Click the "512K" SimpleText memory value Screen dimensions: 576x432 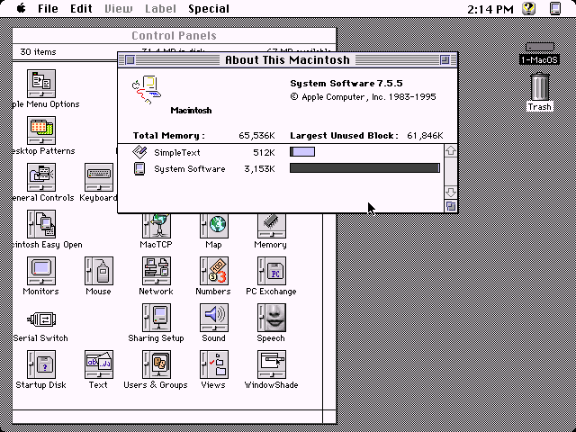point(264,152)
